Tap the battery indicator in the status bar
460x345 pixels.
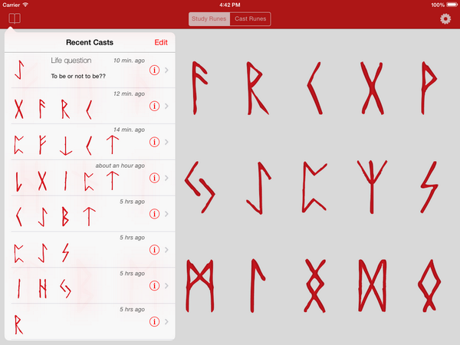tap(452, 5)
